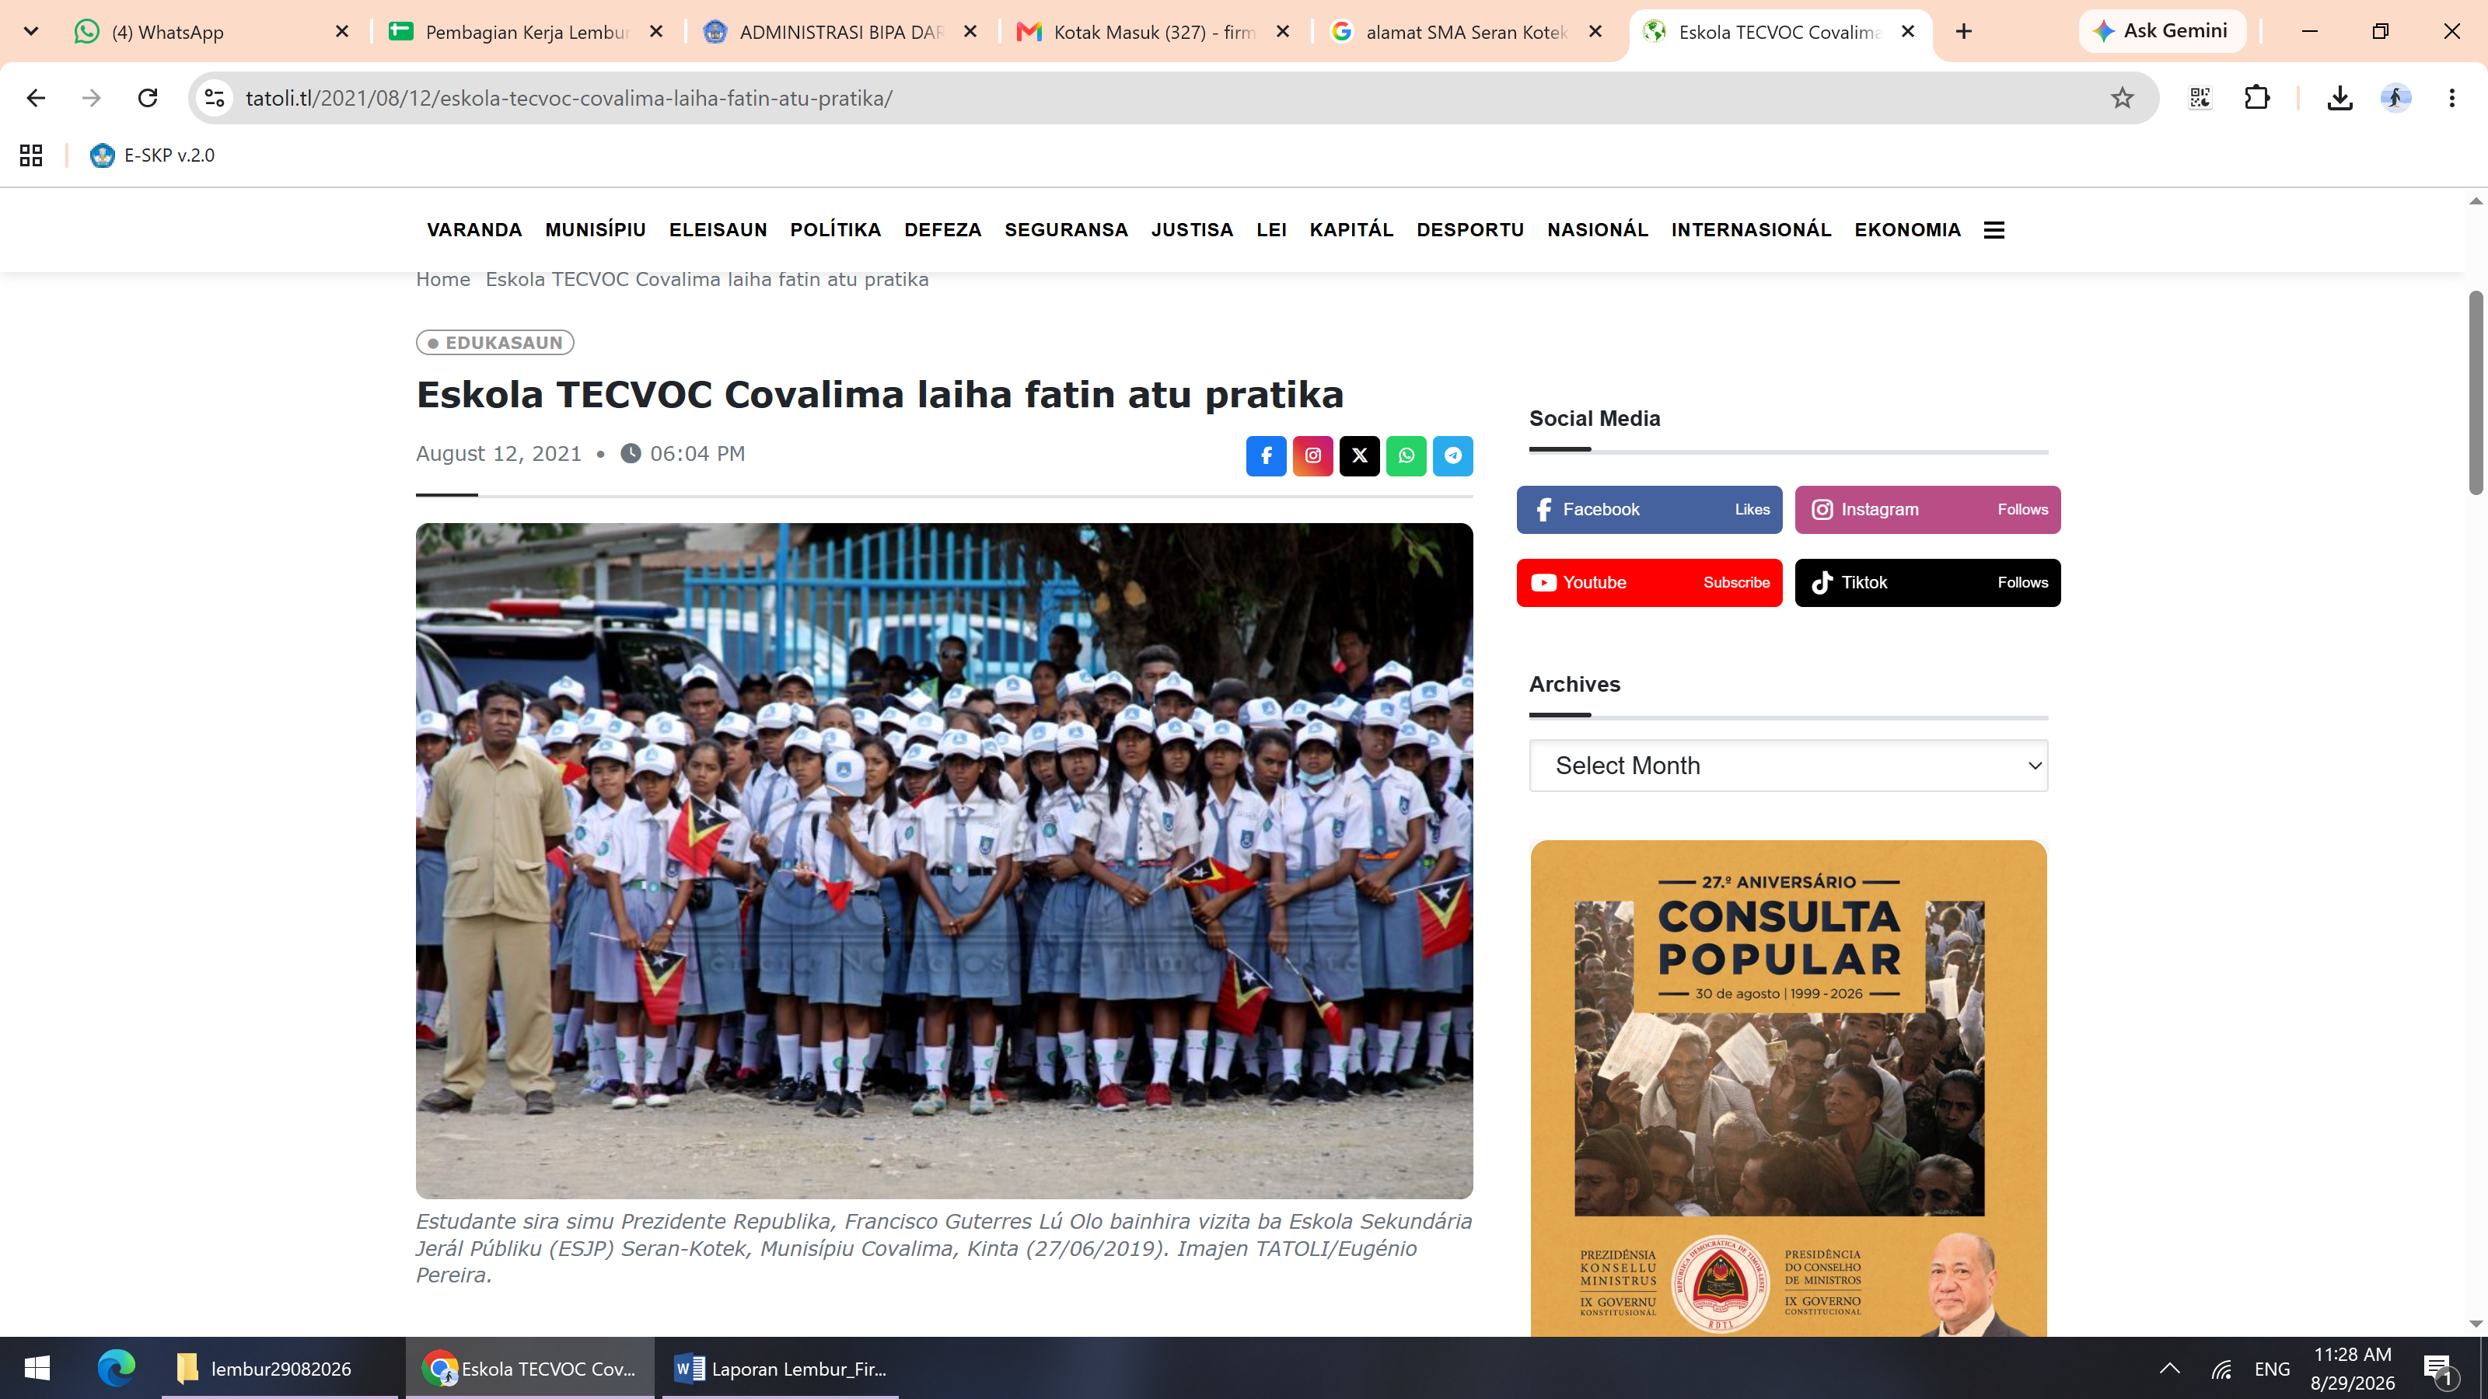Open the Apps grid in bookmarks bar
The height and width of the screenshot is (1399, 2488).
[31, 155]
